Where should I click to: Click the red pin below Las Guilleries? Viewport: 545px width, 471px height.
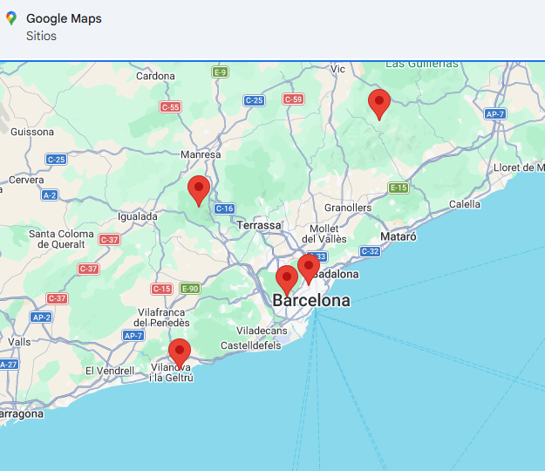[x=378, y=102]
